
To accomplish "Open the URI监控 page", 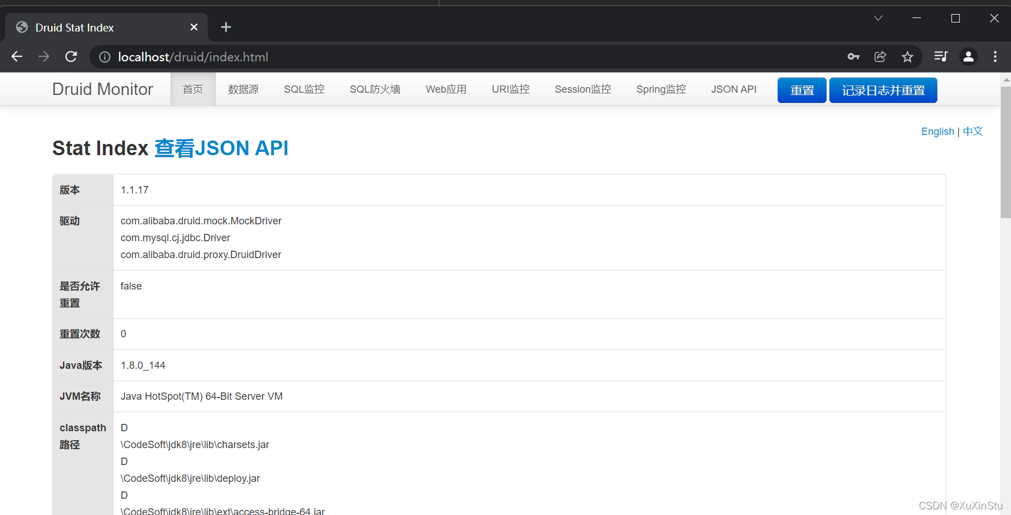I will (x=511, y=89).
